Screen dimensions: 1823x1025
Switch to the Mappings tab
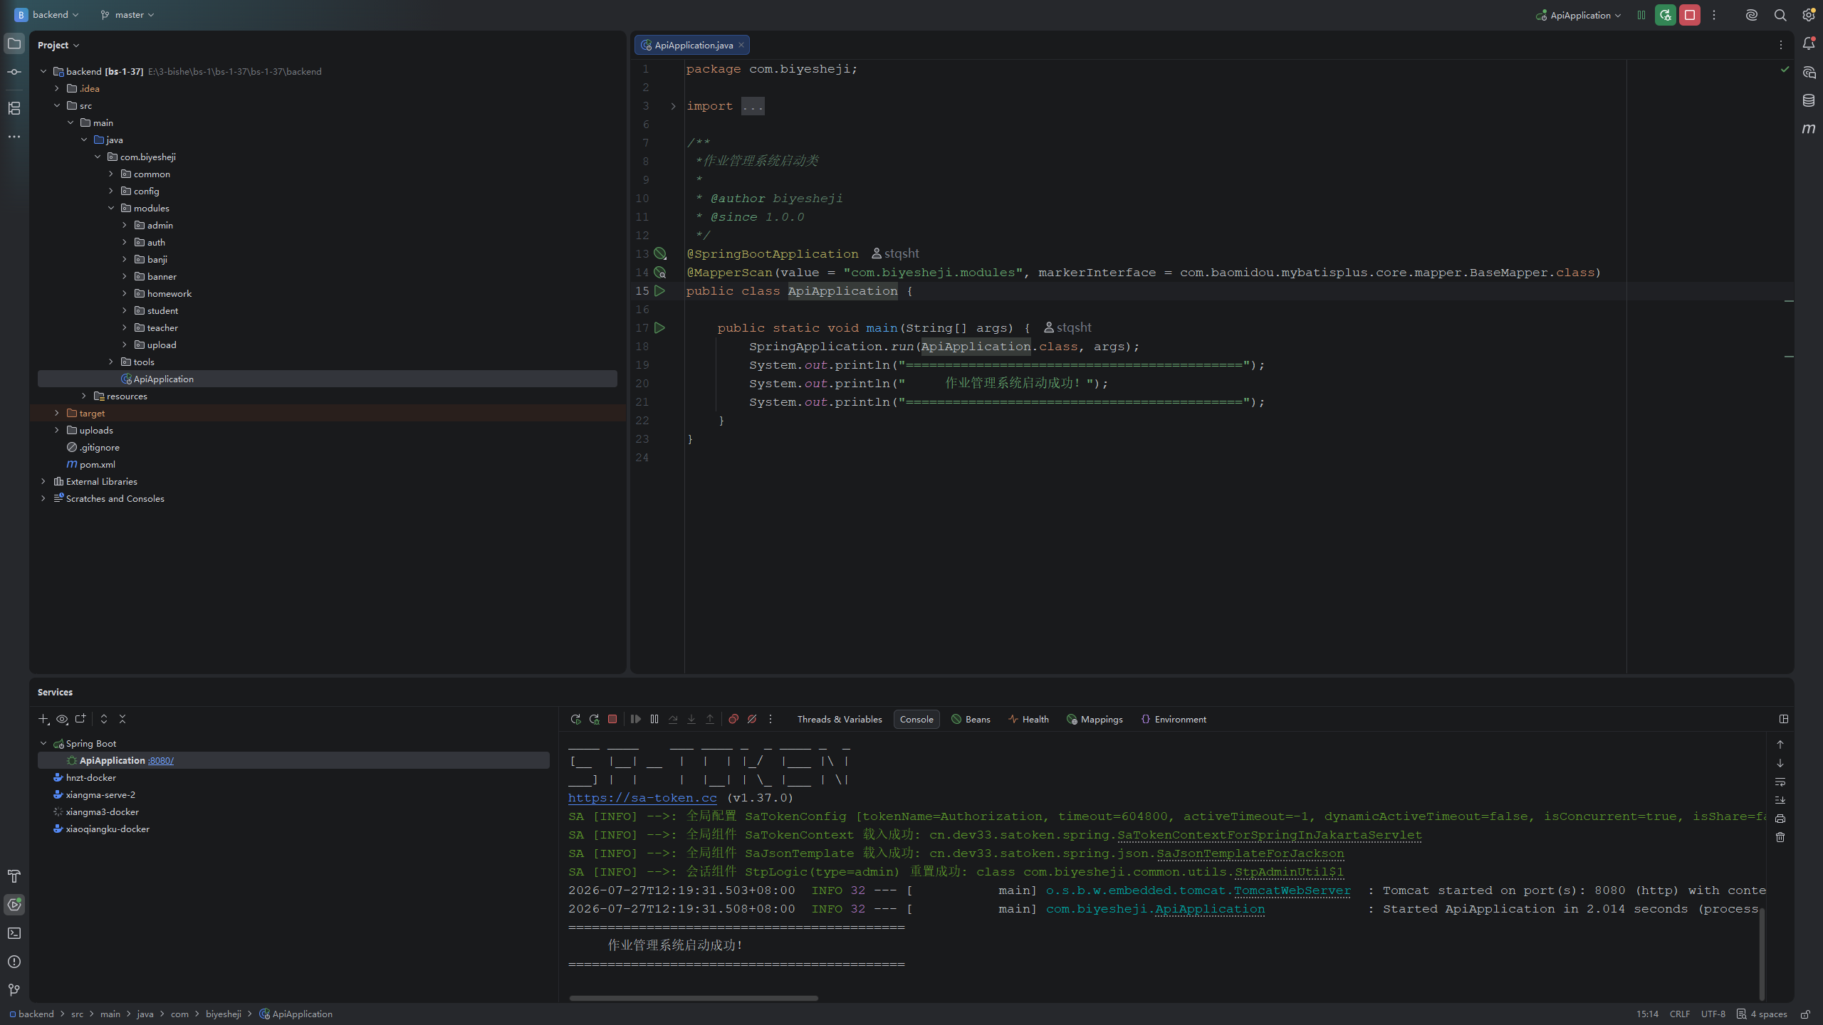[x=1095, y=719]
